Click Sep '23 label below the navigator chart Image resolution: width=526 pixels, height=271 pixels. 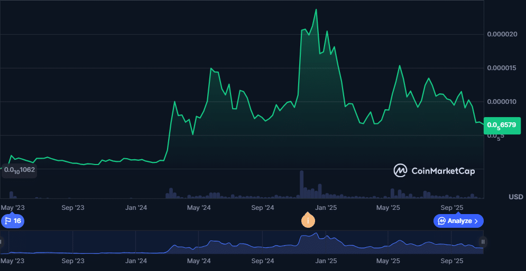[x=73, y=261]
